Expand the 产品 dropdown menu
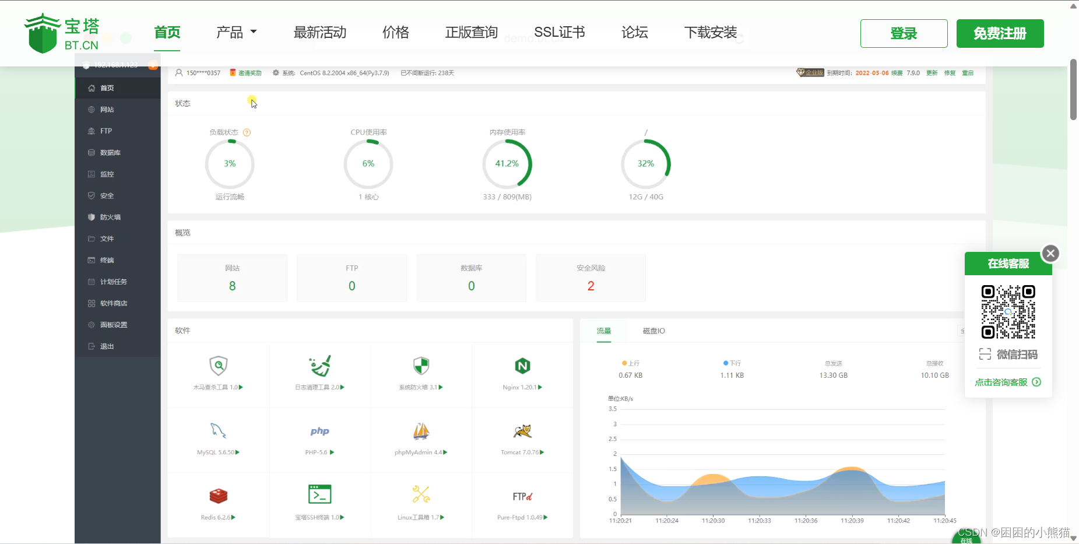The image size is (1079, 544). 237,33
